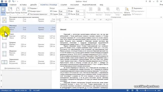Click the redo/repeat icon in Quick Access
This screenshot has width=163, height=92.
[x=9, y=2]
